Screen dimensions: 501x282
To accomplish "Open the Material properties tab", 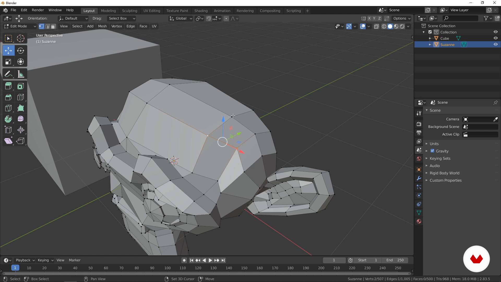I will click(x=419, y=221).
